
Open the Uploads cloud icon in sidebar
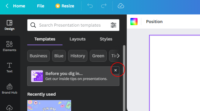(9, 108)
